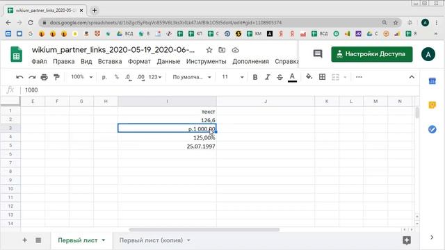Apply currency format with р. button

(104, 77)
